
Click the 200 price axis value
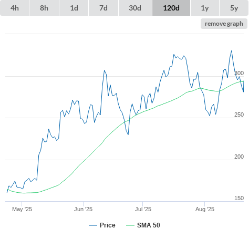[239, 157]
